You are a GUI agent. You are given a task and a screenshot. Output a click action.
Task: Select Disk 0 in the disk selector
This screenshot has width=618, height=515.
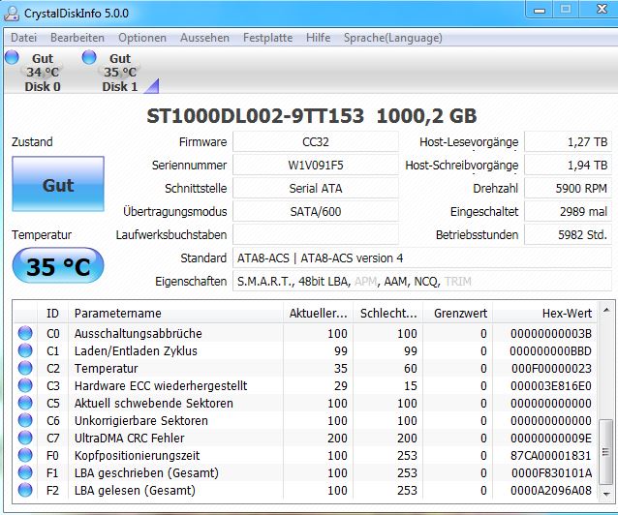[x=43, y=73]
